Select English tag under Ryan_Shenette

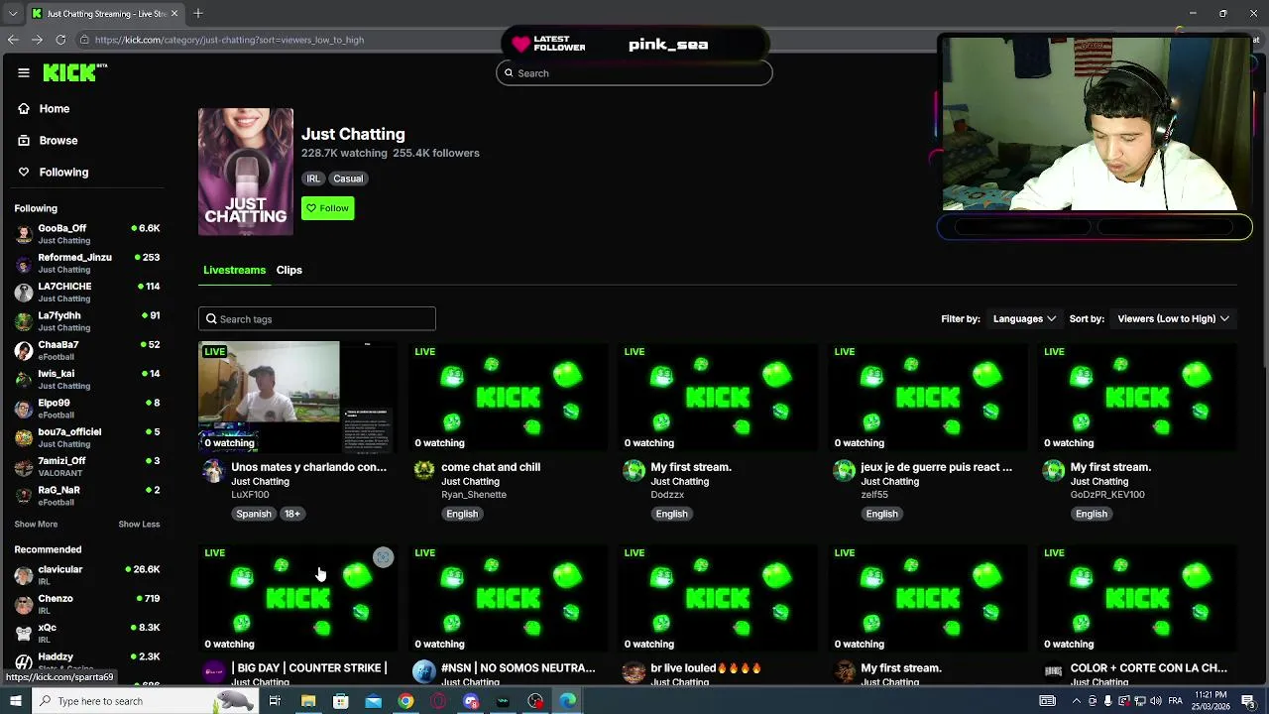(x=462, y=514)
